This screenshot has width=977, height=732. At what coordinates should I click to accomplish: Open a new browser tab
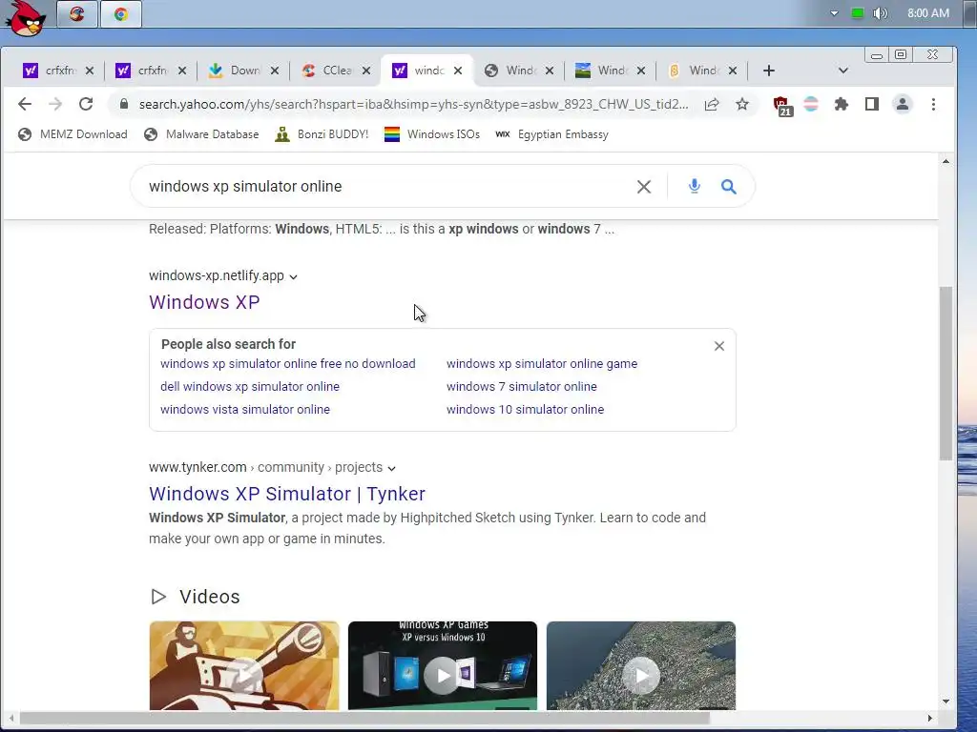pyautogui.click(x=768, y=71)
